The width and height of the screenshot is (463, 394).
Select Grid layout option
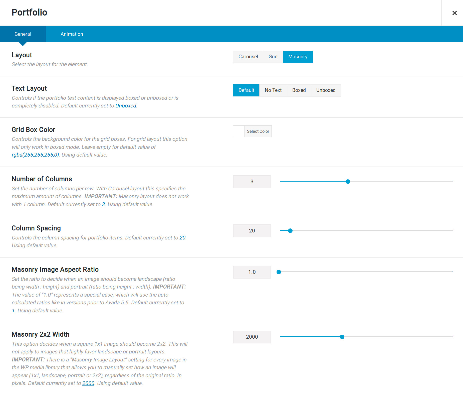tap(273, 57)
